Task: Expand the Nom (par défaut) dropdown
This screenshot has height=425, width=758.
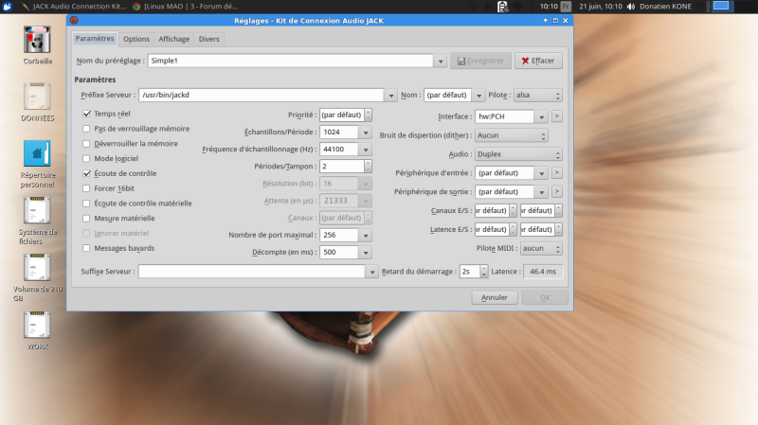Action: [478, 96]
